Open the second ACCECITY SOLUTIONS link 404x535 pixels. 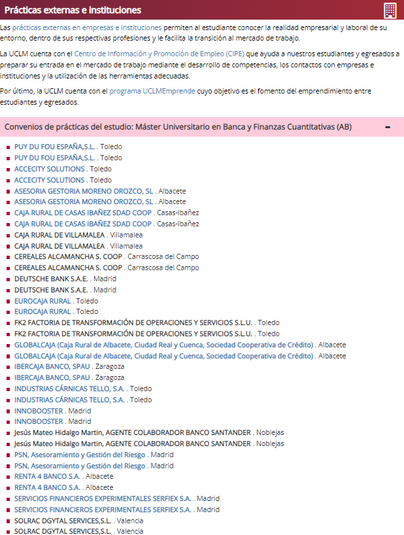tap(50, 180)
